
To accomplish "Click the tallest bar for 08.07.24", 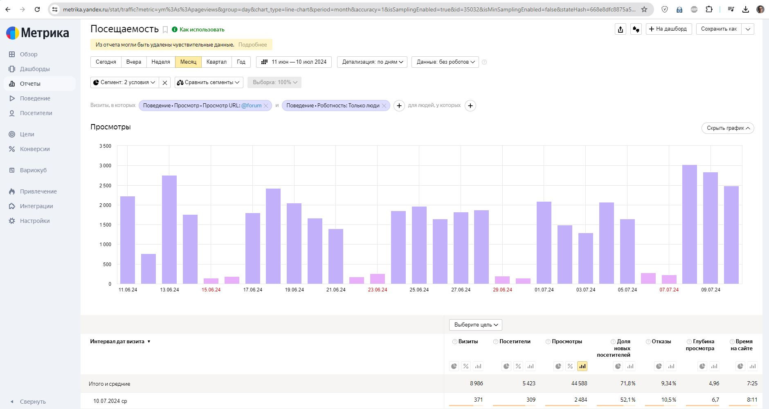I will coord(689,225).
